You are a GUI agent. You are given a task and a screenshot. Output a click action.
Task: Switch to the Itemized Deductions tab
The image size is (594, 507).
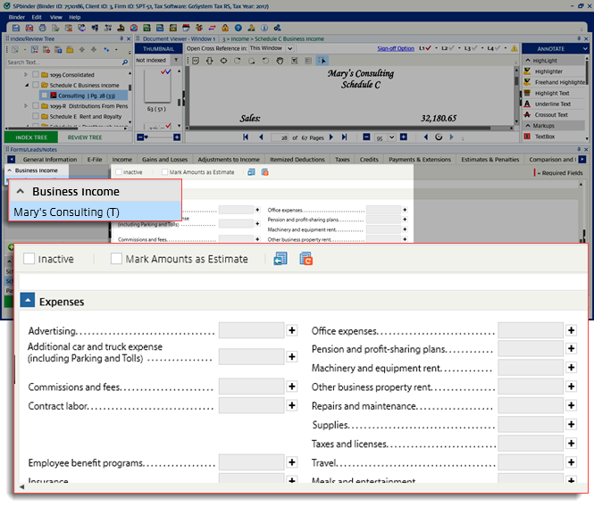pos(297,159)
